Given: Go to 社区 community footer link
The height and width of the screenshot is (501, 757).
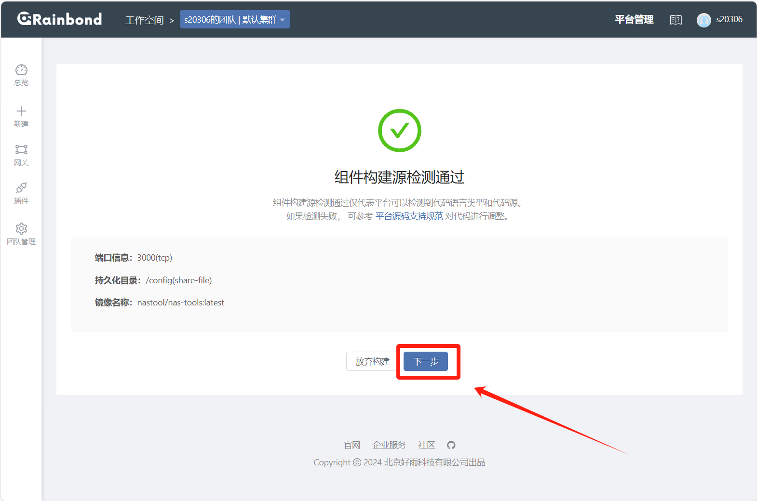Looking at the screenshot, I should (426, 445).
